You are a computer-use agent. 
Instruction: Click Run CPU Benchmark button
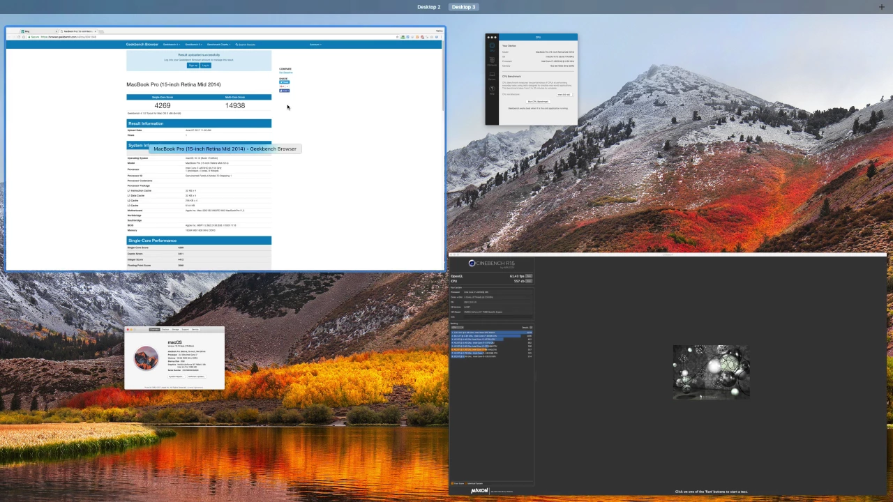point(538,102)
